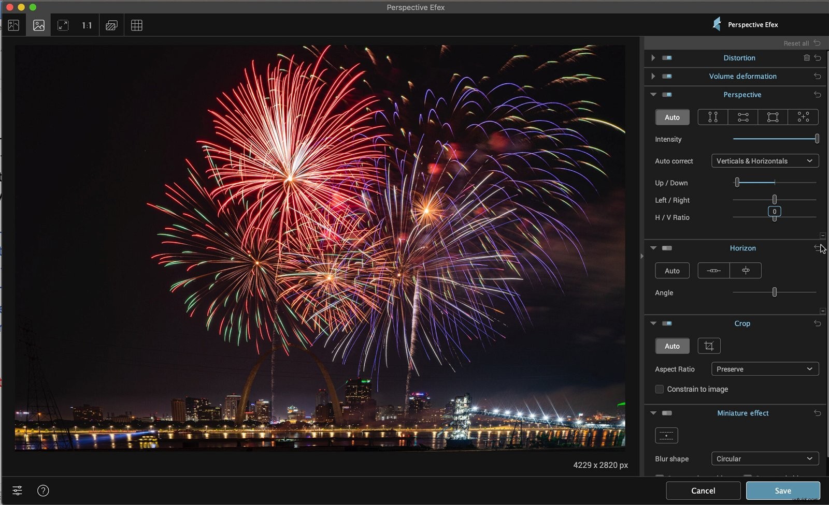Select the rectangle perspective correction tool
The height and width of the screenshot is (505, 829).
point(772,117)
